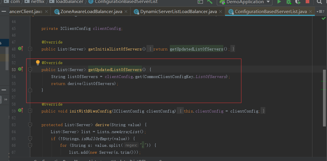Click the getUpdatedListOfServers method name on line 53
This screenshot has height=161, width=327.
[115, 70]
